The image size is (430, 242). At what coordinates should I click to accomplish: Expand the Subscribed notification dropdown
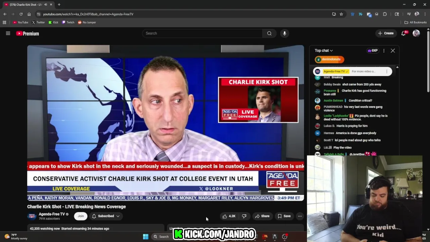pyautogui.click(x=105, y=216)
